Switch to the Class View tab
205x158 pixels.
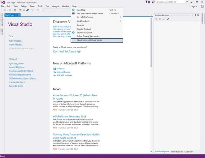click(189, 152)
